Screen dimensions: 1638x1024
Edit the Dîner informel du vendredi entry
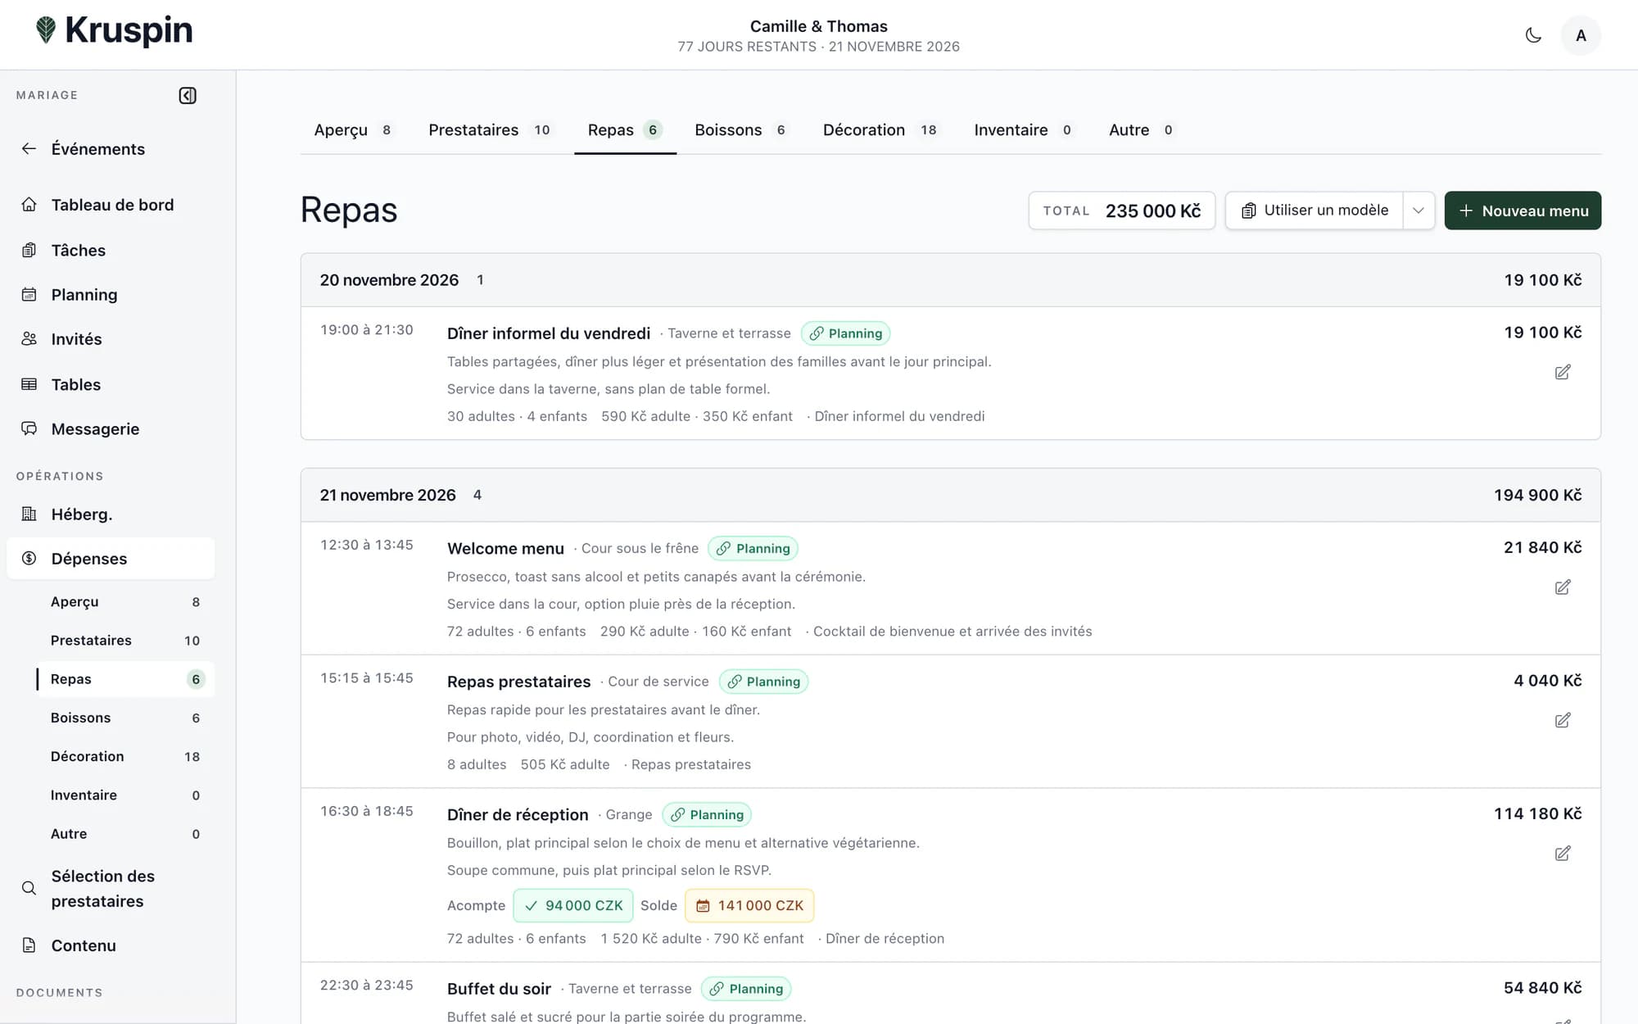[1562, 373]
